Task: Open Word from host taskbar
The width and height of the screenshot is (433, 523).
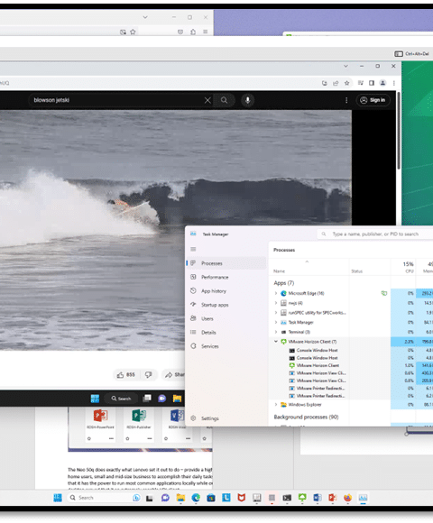Action: click(318, 498)
